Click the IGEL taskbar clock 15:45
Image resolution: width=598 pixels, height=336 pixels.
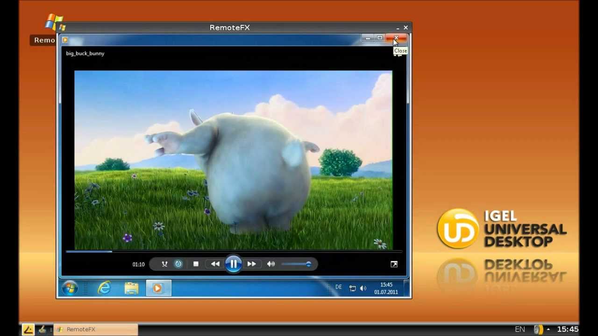pyautogui.click(x=568, y=329)
